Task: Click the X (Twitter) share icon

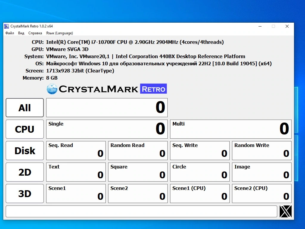Action: [x=286, y=211]
